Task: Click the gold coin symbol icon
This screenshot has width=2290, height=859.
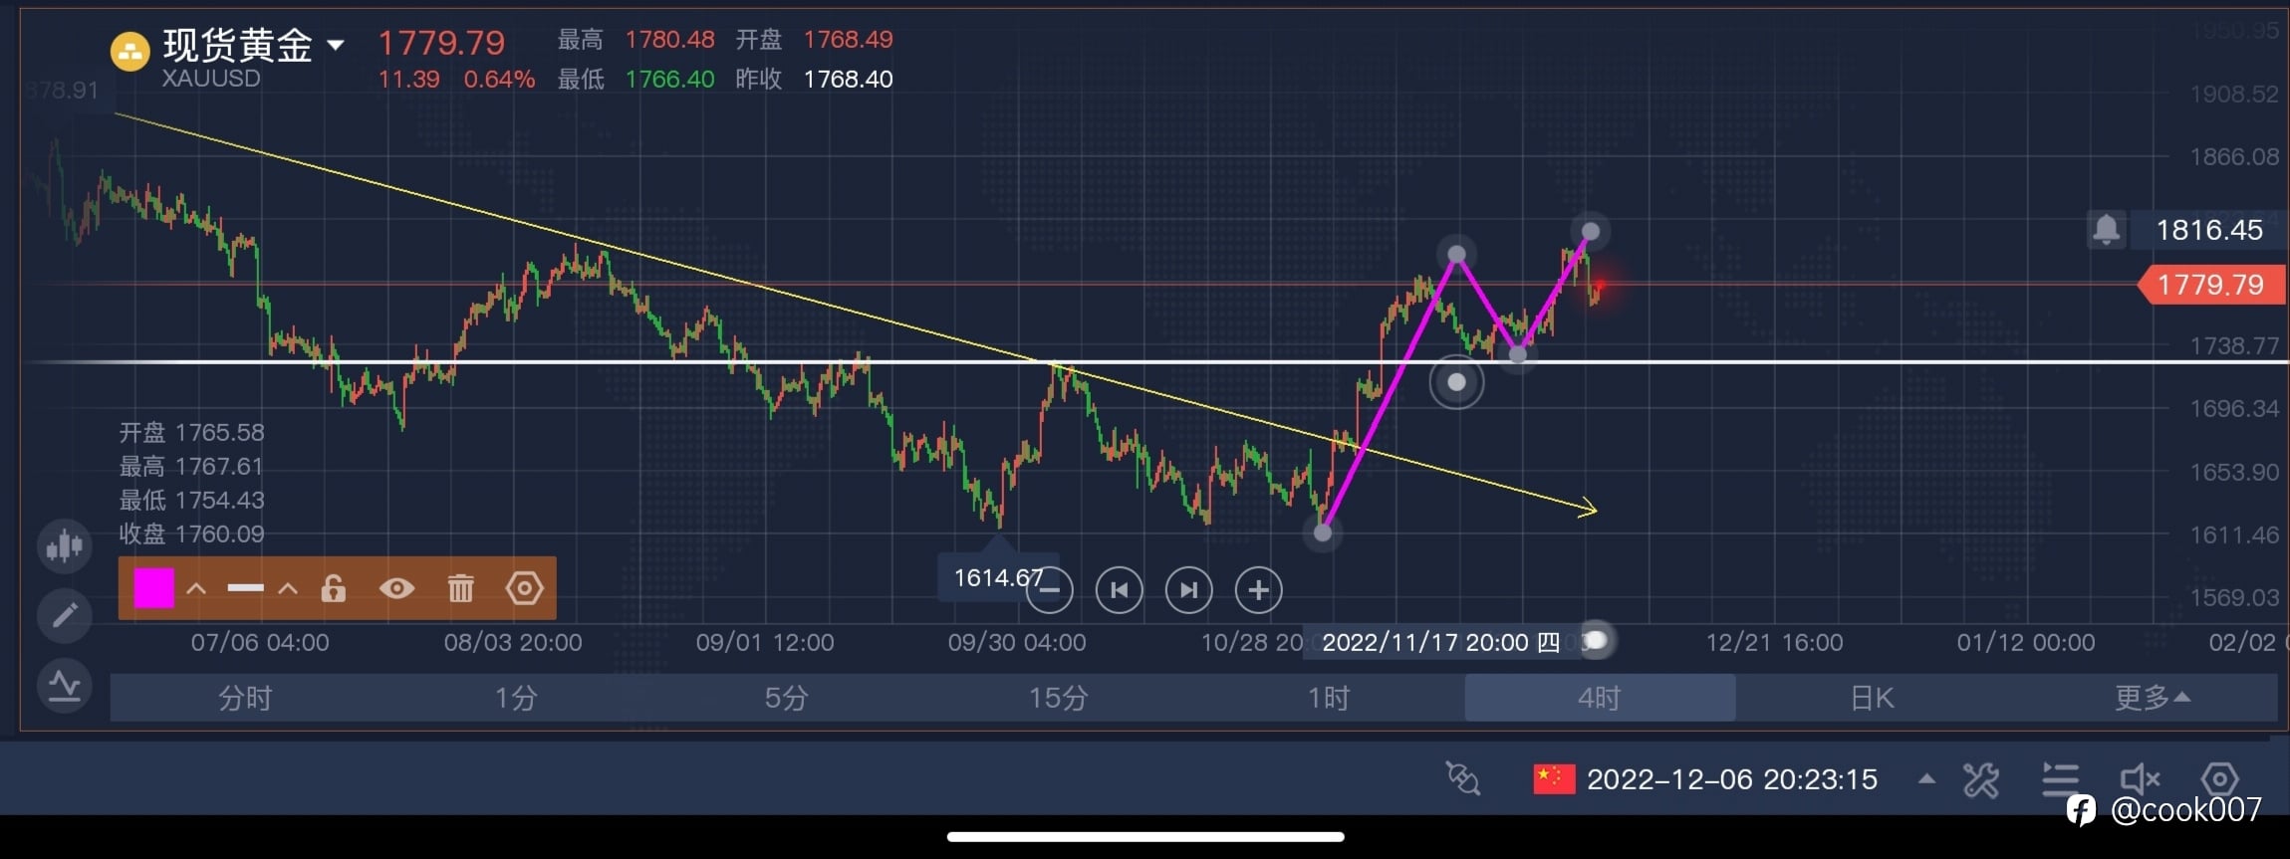Action: (129, 53)
